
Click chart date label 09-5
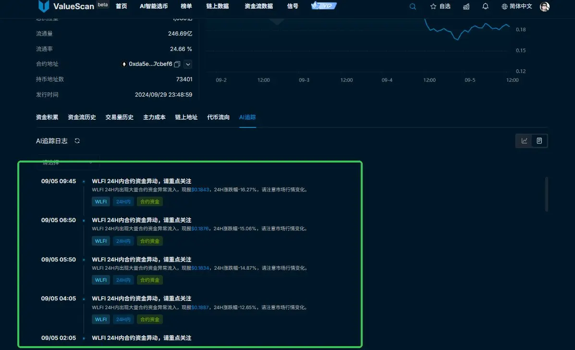pos(470,80)
